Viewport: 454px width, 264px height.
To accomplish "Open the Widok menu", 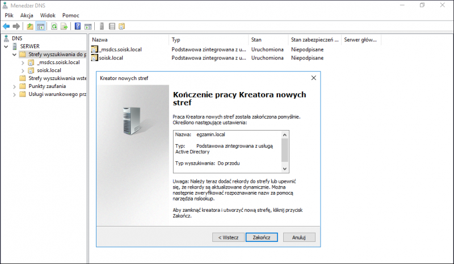I will point(48,15).
